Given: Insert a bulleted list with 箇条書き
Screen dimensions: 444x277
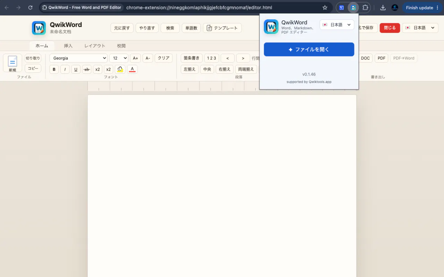Looking at the screenshot, I should click(x=191, y=58).
